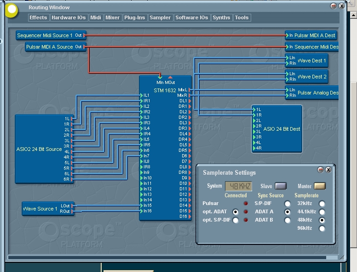Screen dimensions: 357x272
Task: Click the IL1 input port on STM 1632
Action: tap(141, 95)
